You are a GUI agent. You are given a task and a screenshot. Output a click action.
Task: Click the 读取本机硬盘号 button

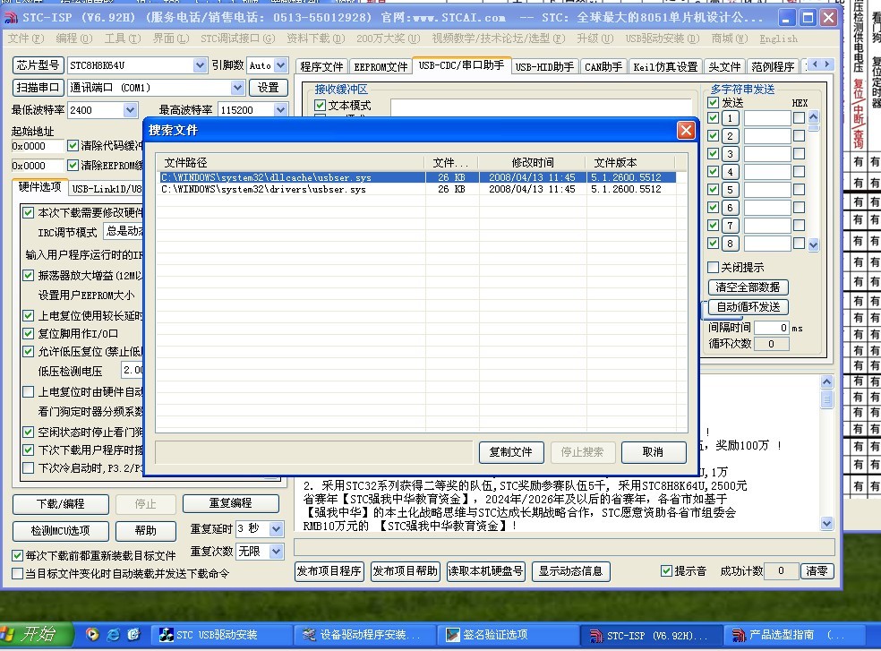485,571
